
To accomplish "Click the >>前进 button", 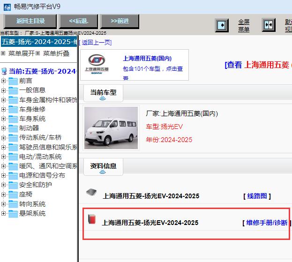I will click(120, 21).
